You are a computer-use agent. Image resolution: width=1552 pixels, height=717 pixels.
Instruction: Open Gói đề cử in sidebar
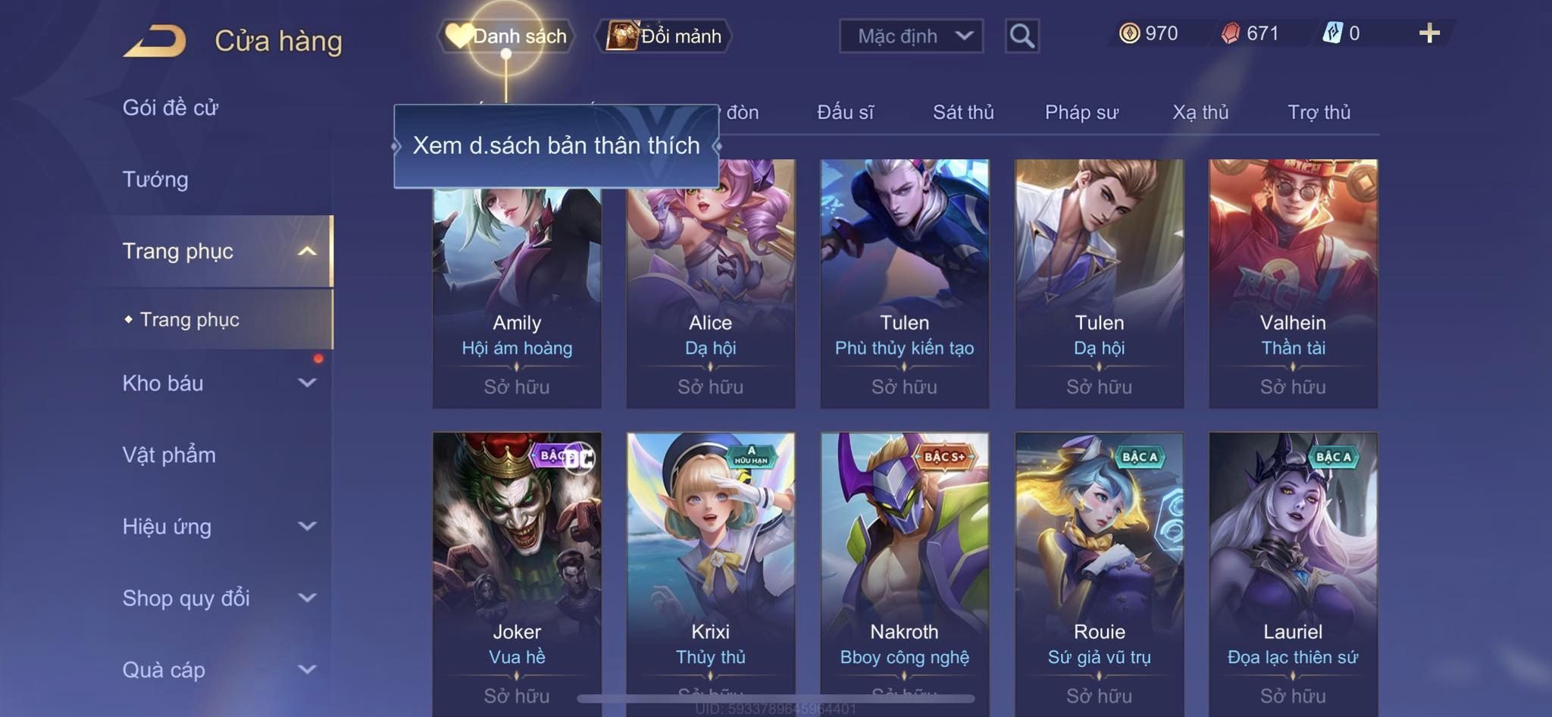pyautogui.click(x=171, y=108)
